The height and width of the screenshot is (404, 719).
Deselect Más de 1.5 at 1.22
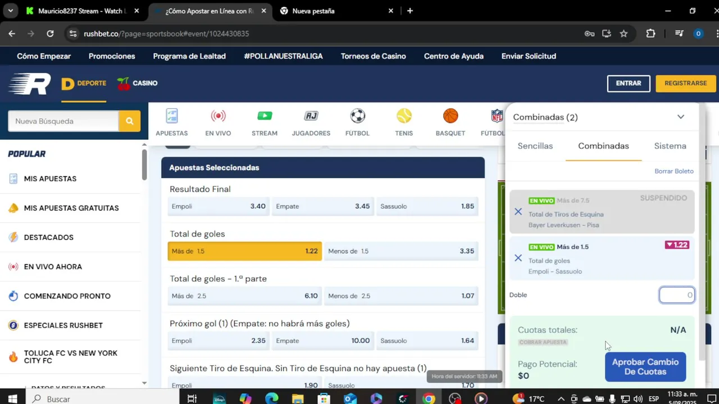tap(245, 251)
